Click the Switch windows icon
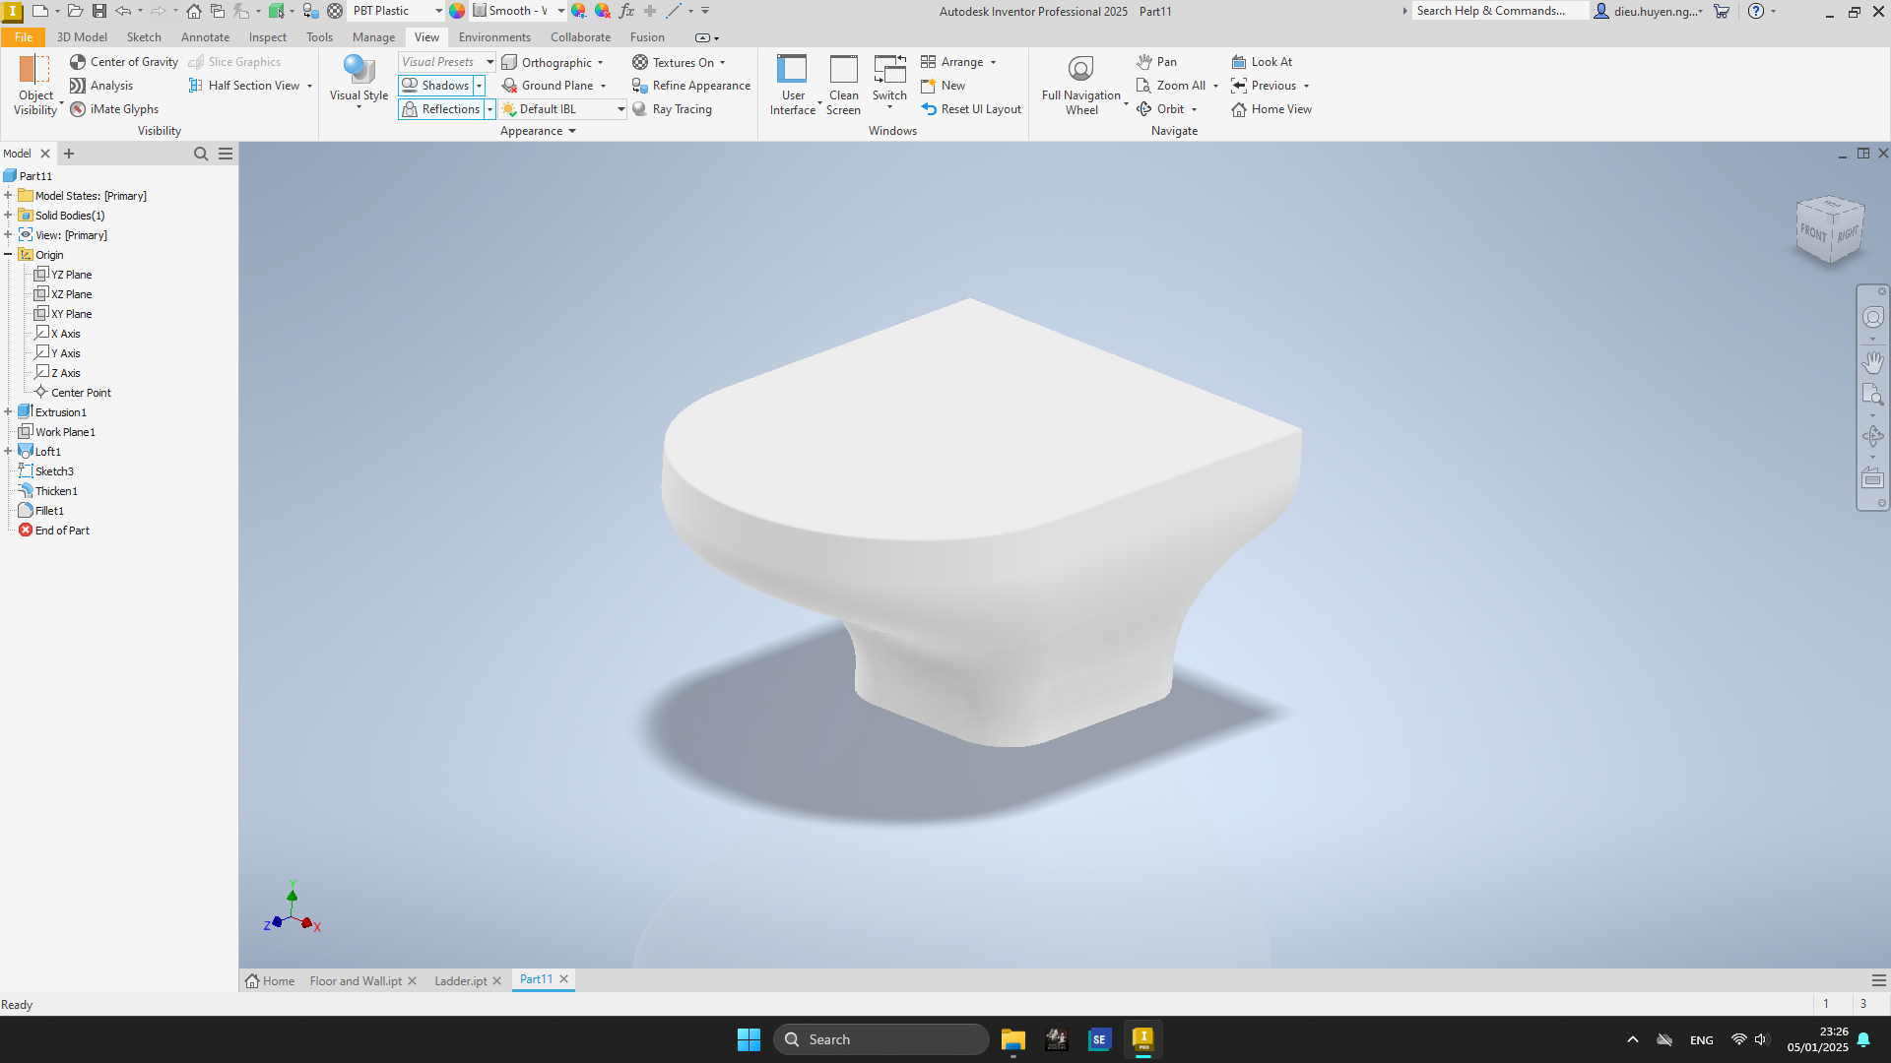 pos(889,70)
